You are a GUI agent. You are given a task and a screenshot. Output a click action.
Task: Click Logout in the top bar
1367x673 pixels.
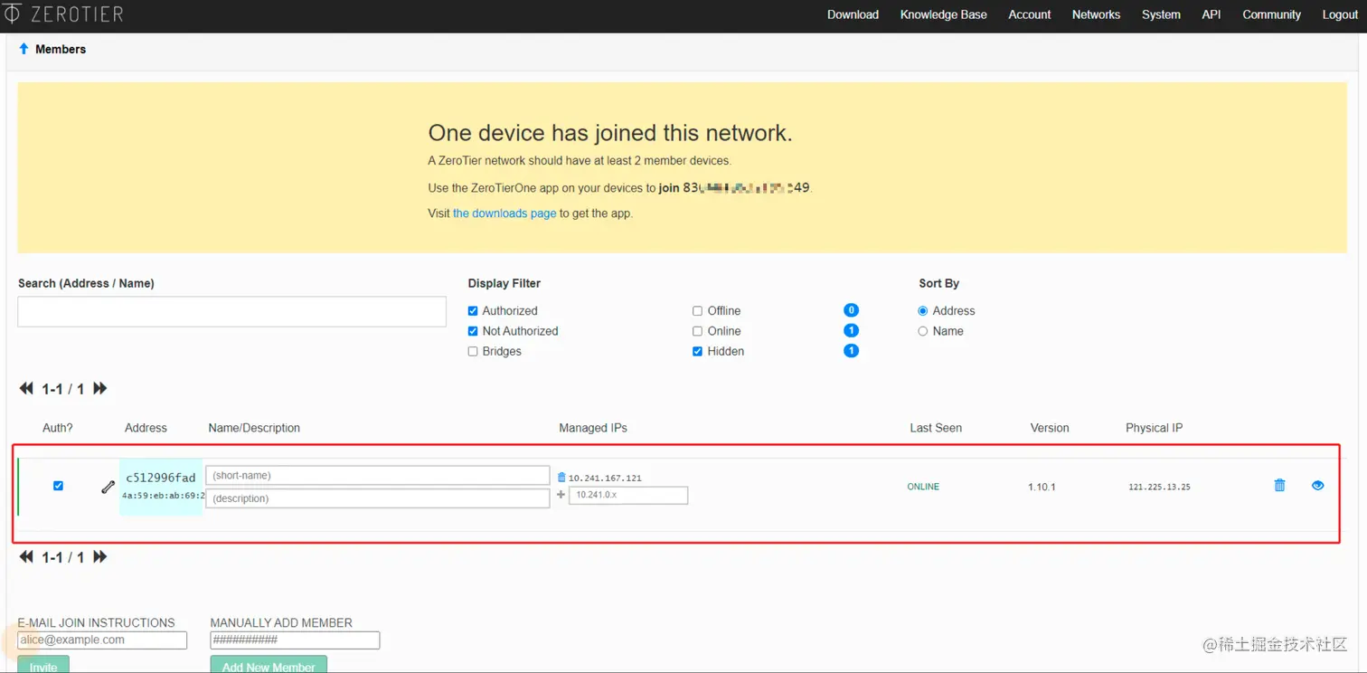[1340, 14]
